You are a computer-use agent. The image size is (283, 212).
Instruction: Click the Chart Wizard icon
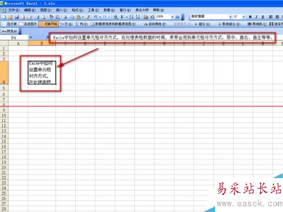pyautogui.click(x=146, y=17)
